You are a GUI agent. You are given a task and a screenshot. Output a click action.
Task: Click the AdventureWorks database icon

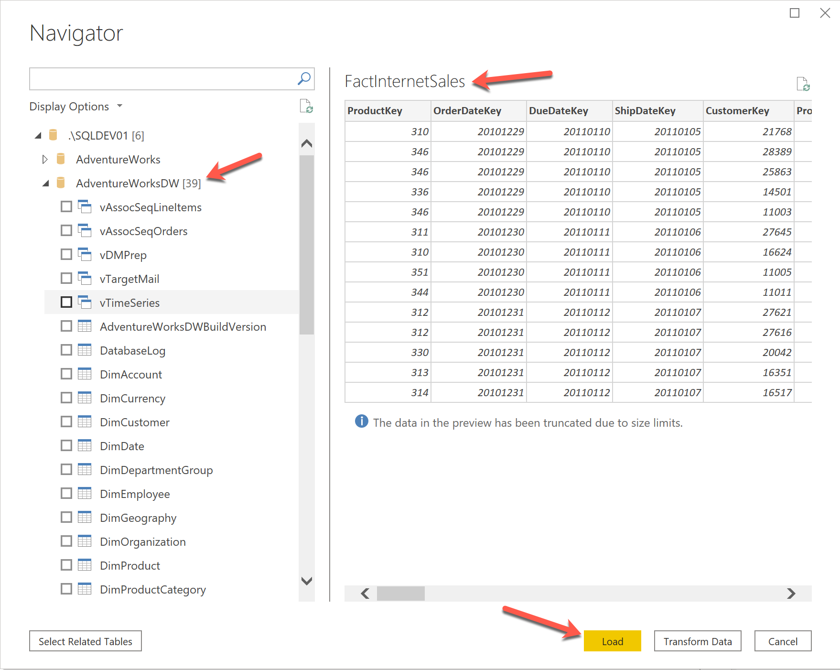point(61,159)
